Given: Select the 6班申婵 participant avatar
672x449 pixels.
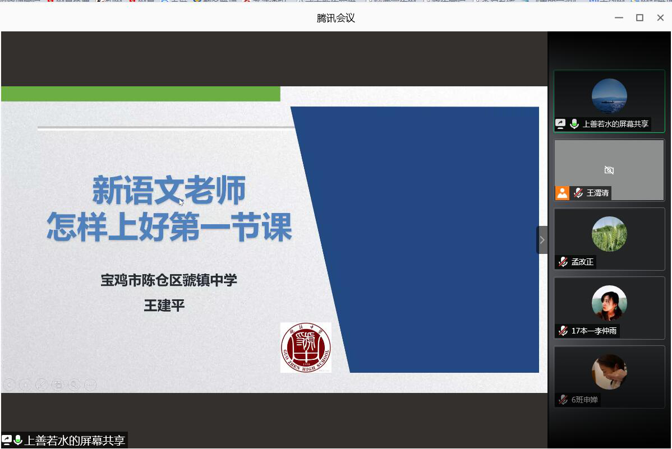Looking at the screenshot, I should pyautogui.click(x=609, y=372).
